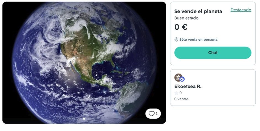Toggle the favorite pill on the photo

point(153,113)
